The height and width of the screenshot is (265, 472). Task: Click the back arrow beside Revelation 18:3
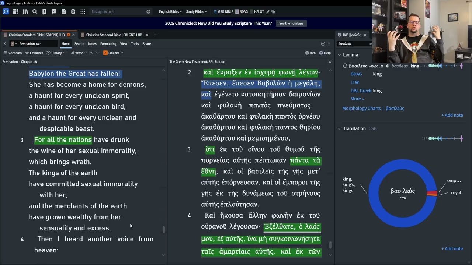coord(5,44)
